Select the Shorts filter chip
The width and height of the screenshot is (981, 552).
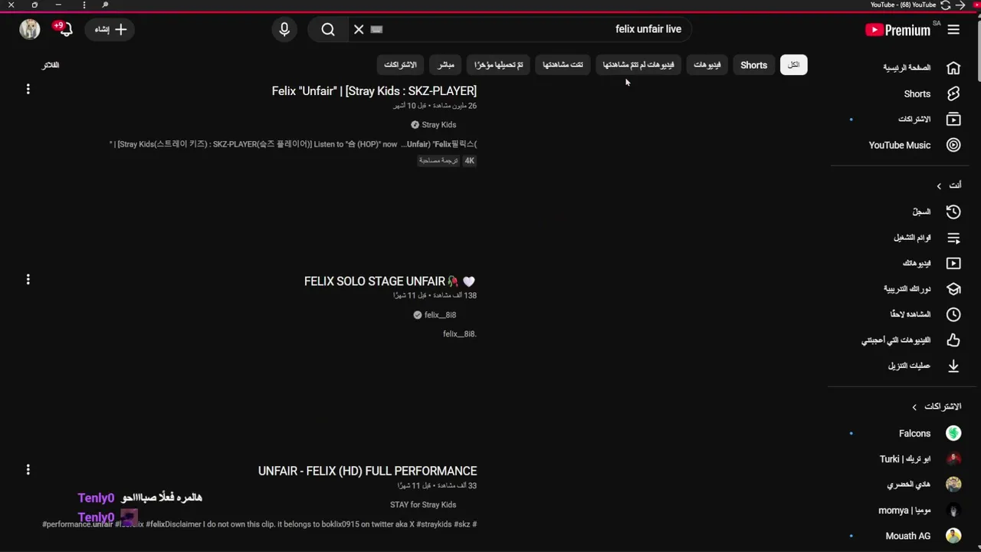753,65
